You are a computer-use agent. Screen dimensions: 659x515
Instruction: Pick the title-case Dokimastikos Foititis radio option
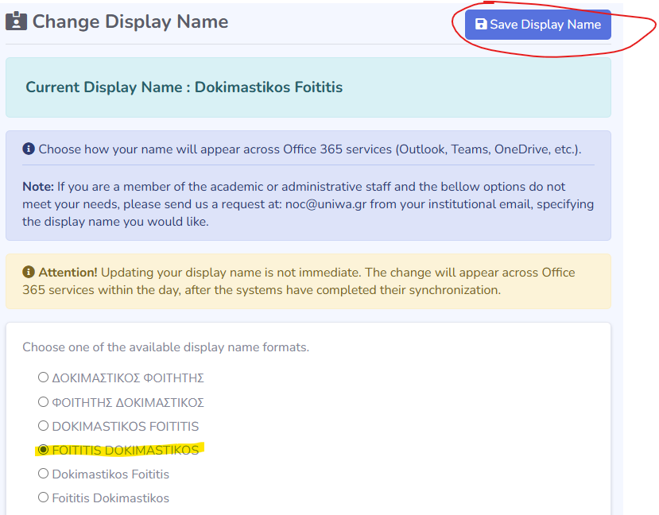point(44,474)
